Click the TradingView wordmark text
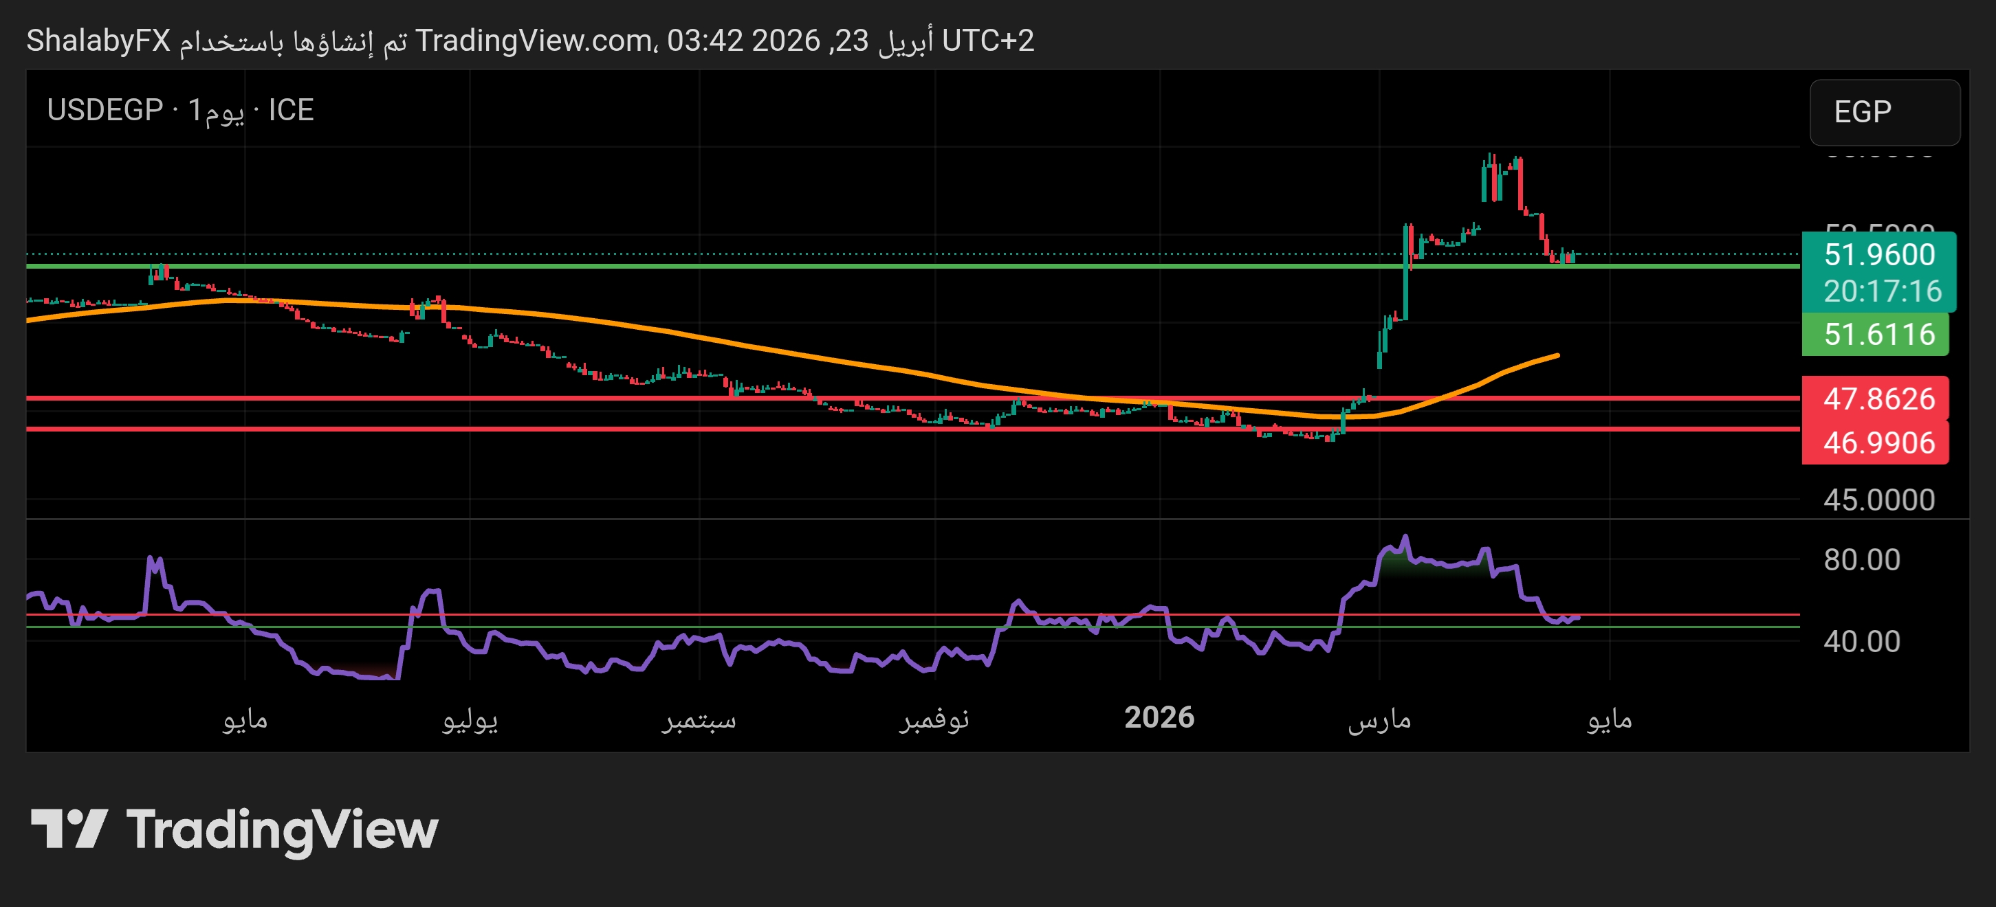The image size is (1996, 907). coord(282,829)
